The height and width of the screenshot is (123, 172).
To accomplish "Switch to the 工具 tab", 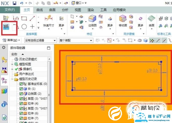I will tap(103, 10).
